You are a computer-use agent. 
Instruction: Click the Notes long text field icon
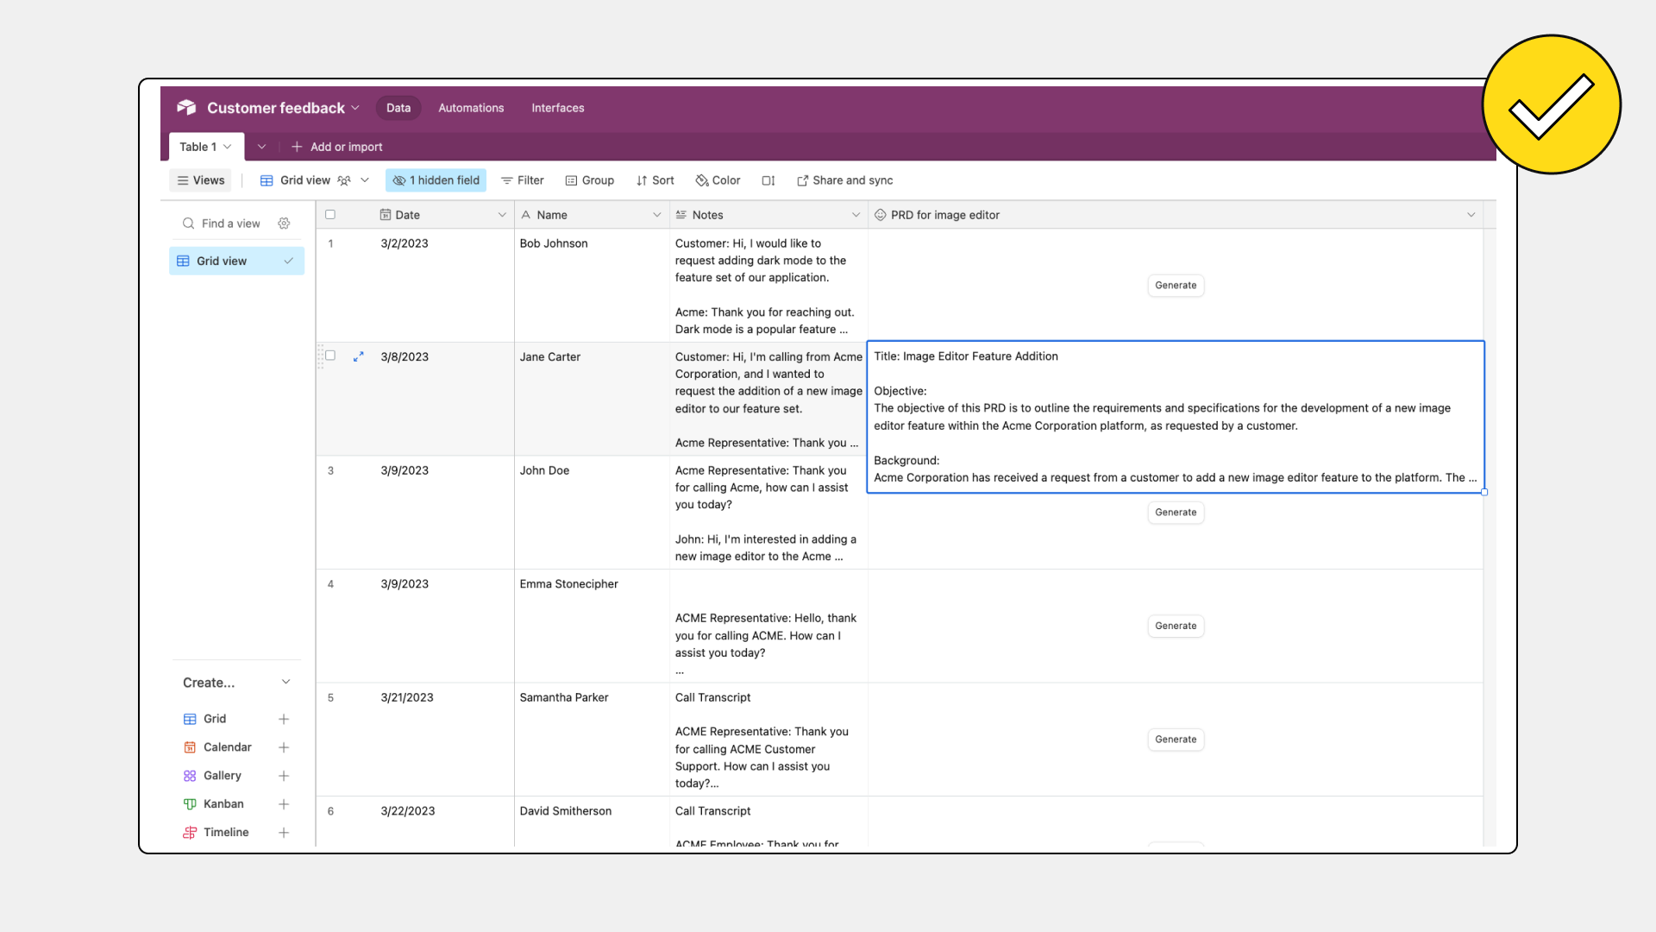(681, 215)
